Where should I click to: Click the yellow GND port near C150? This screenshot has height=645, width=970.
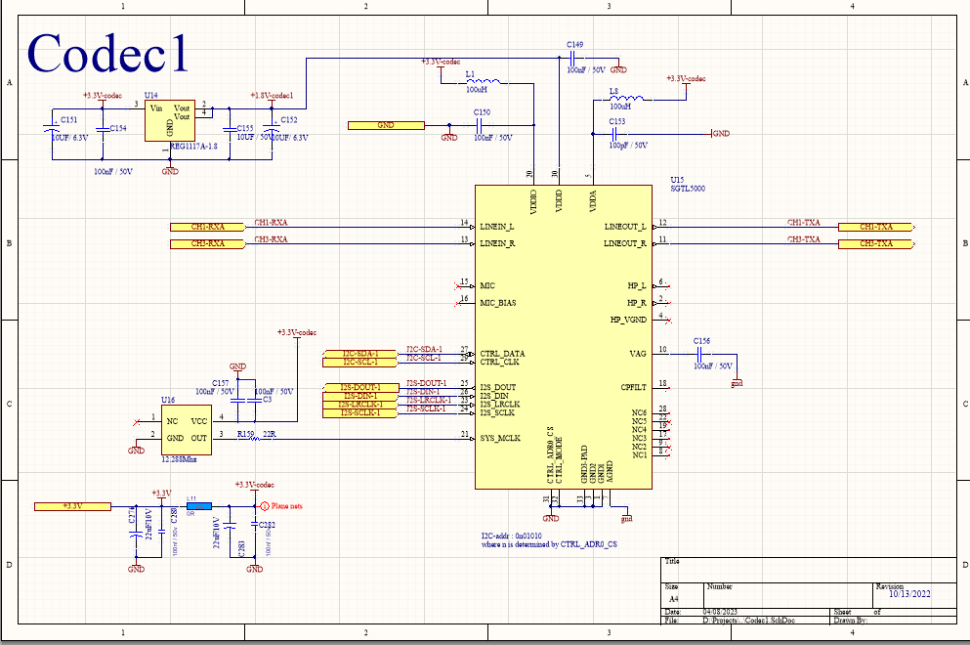click(x=387, y=125)
